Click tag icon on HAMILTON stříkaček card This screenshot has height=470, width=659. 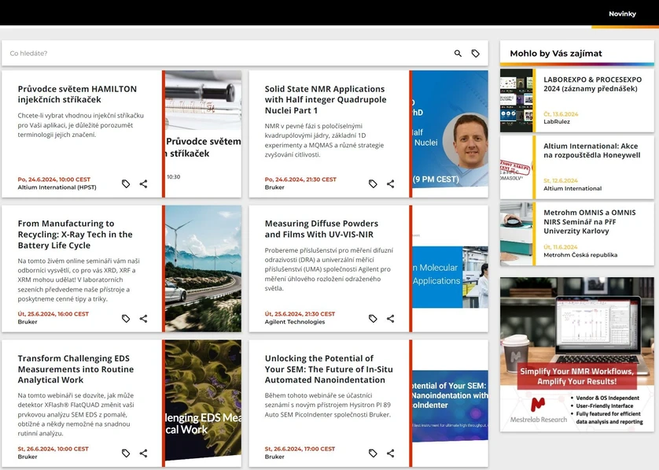point(126,184)
